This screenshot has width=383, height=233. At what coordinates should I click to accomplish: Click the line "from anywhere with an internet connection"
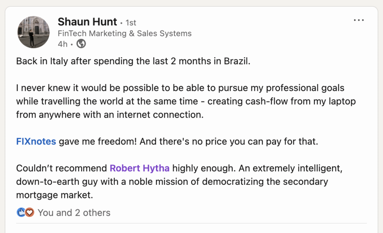(110, 115)
